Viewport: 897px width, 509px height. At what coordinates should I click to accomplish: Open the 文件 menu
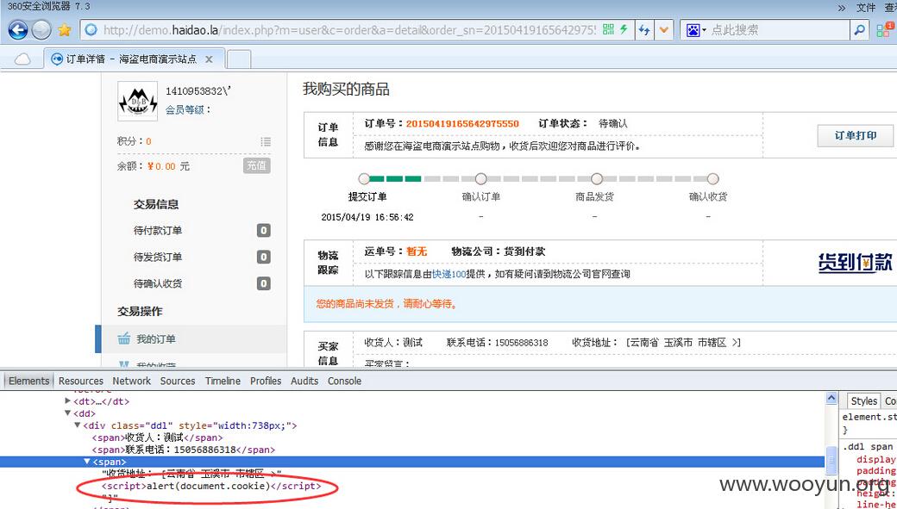click(866, 8)
